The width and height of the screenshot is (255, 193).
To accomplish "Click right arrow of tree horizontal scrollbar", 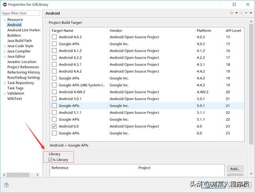I will click(x=37, y=175).
